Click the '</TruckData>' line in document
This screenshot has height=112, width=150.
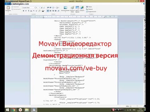pyautogui.click(x=55, y=63)
